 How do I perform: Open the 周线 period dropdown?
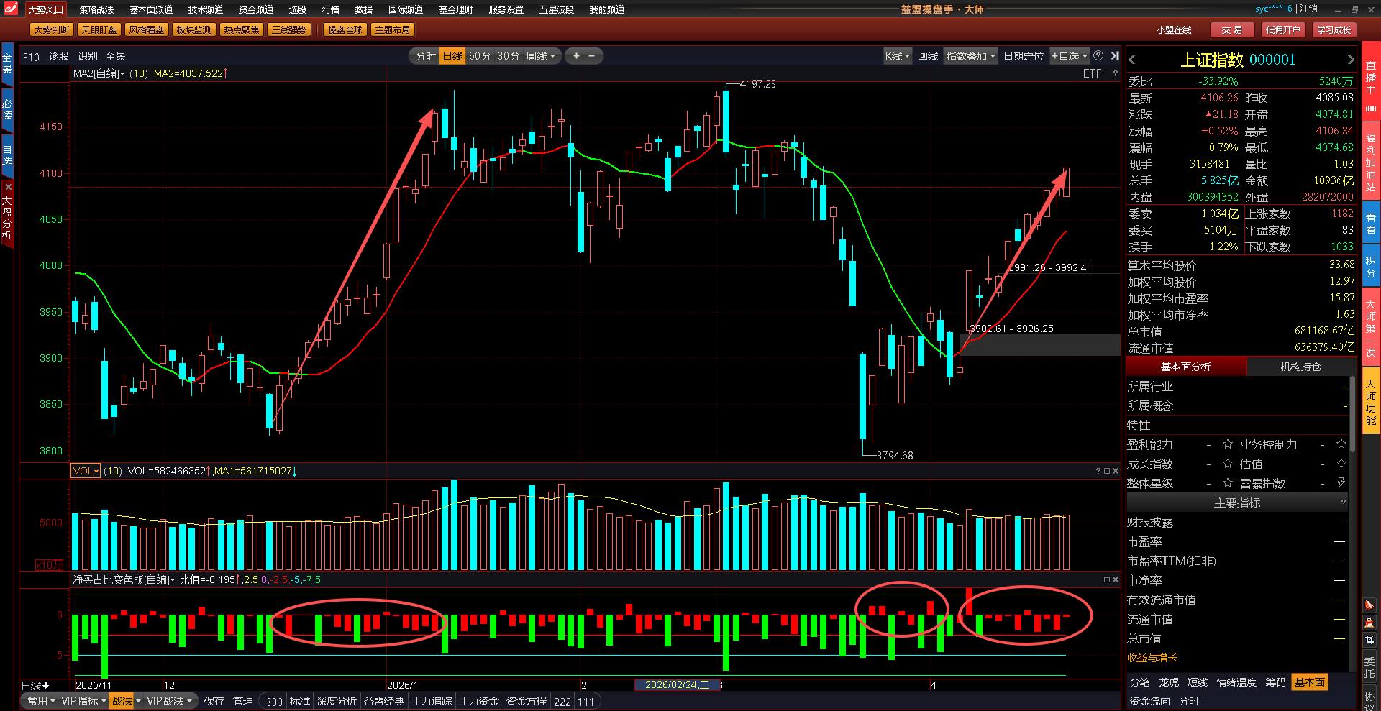pyautogui.click(x=540, y=56)
